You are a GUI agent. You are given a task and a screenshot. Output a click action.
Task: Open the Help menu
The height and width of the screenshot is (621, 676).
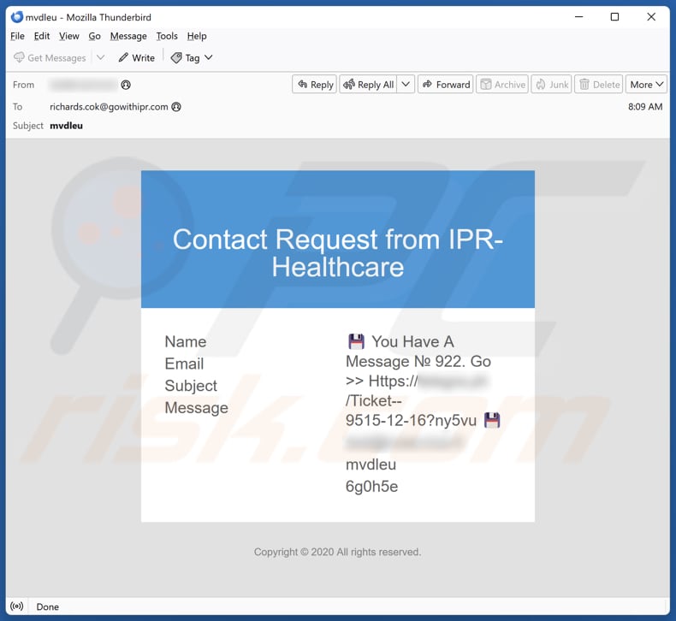(197, 36)
